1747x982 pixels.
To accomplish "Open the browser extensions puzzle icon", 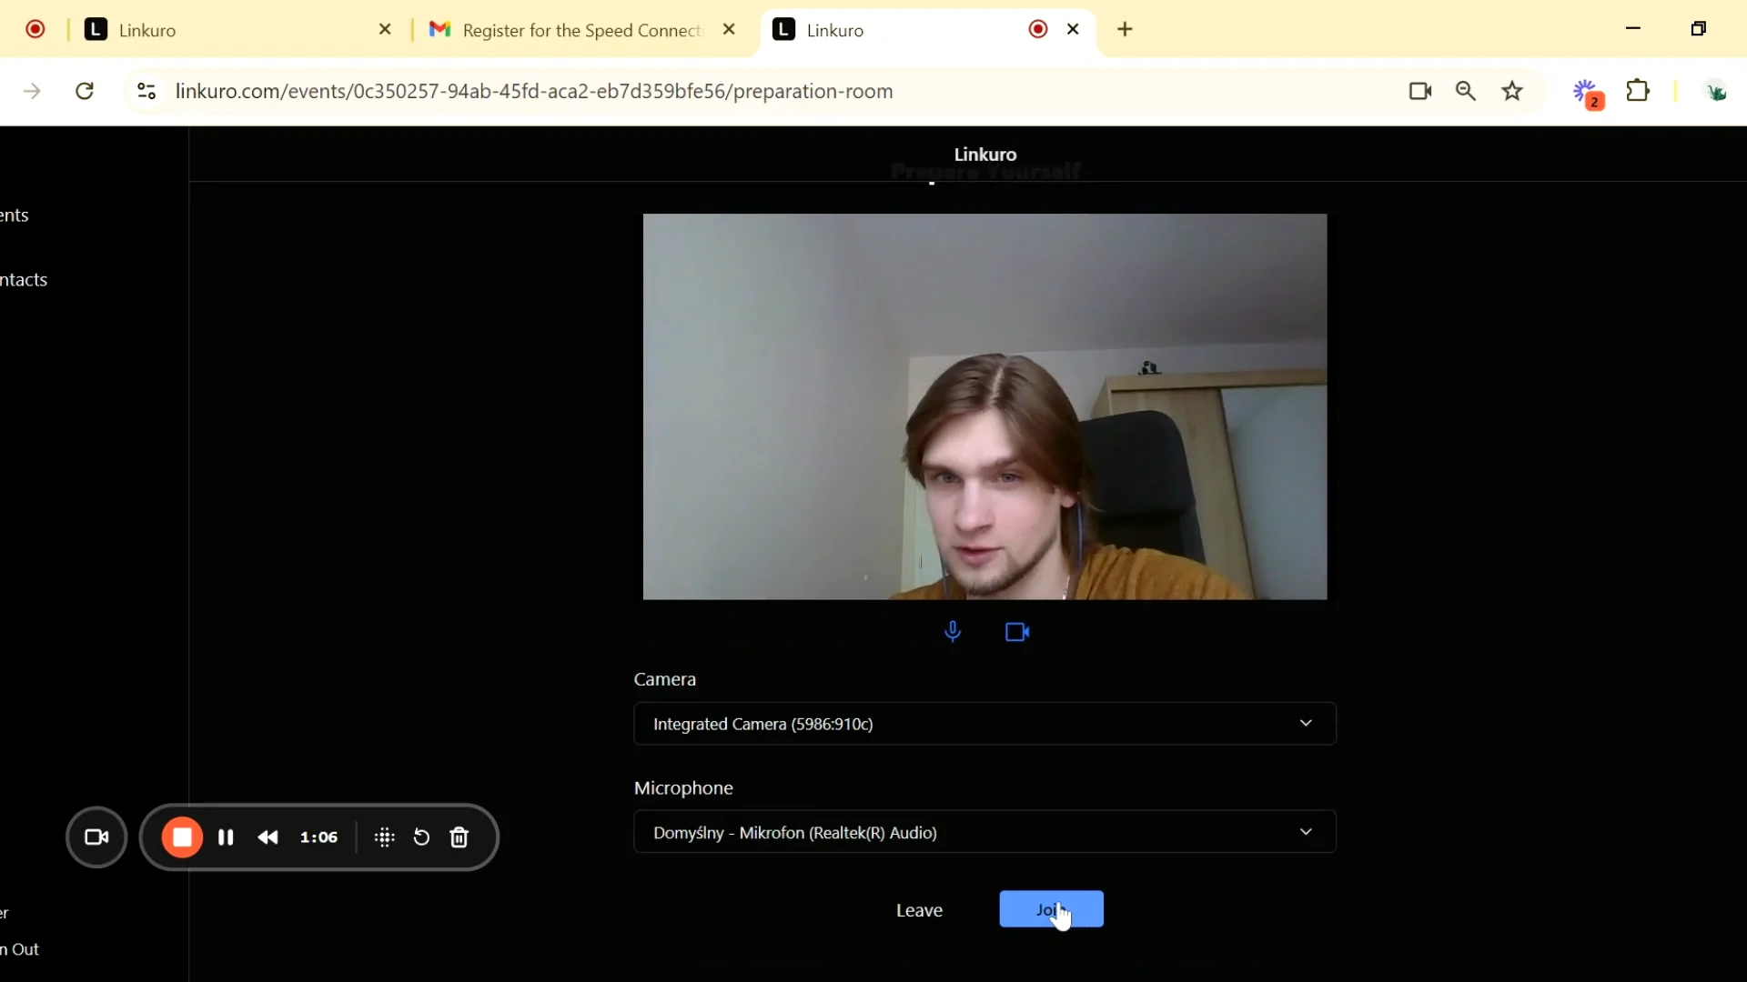I will [1638, 91].
